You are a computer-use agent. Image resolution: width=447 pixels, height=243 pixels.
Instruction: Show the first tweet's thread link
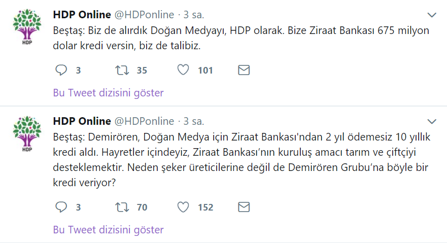point(108,93)
